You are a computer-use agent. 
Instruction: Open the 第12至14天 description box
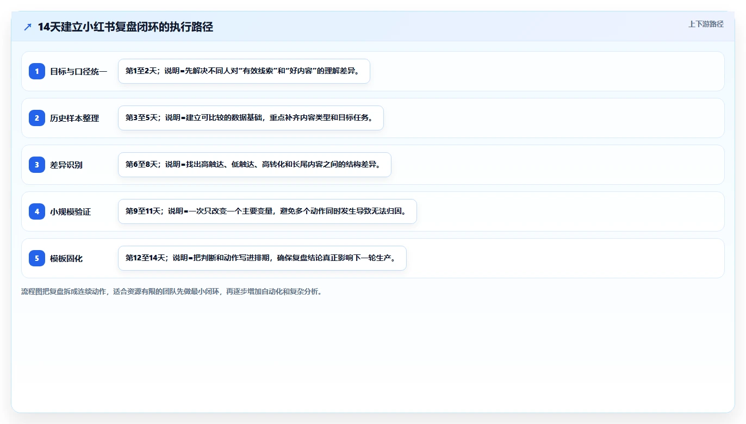[262, 258]
